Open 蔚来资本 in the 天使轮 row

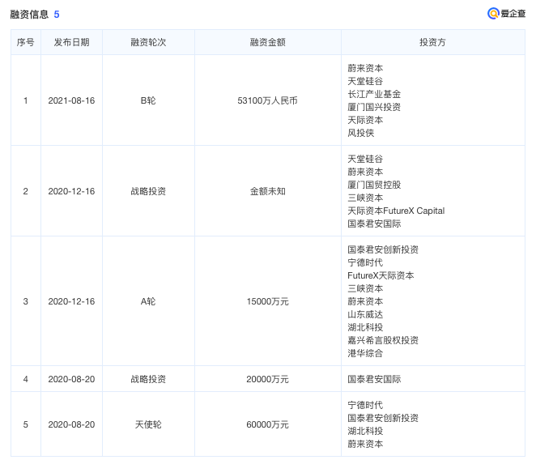[x=365, y=444]
